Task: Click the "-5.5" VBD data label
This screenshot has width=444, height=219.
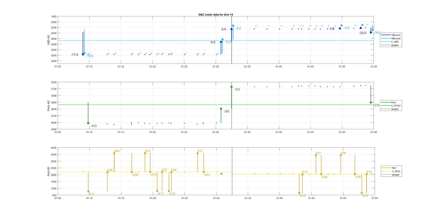Action: tap(228, 42)
